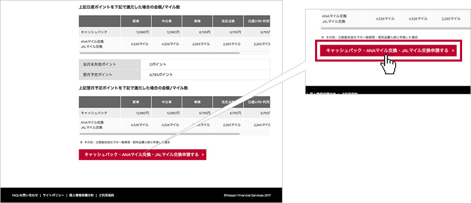Click 新車 header in the 翌月予定ポイント table
The height and width of the screenshot is (203, 471).
tap(136, 102)
